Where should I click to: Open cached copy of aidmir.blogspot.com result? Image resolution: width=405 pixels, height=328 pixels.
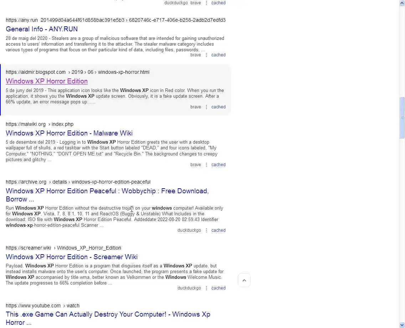(218, 107)
